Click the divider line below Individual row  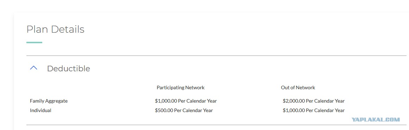(216, 125)
